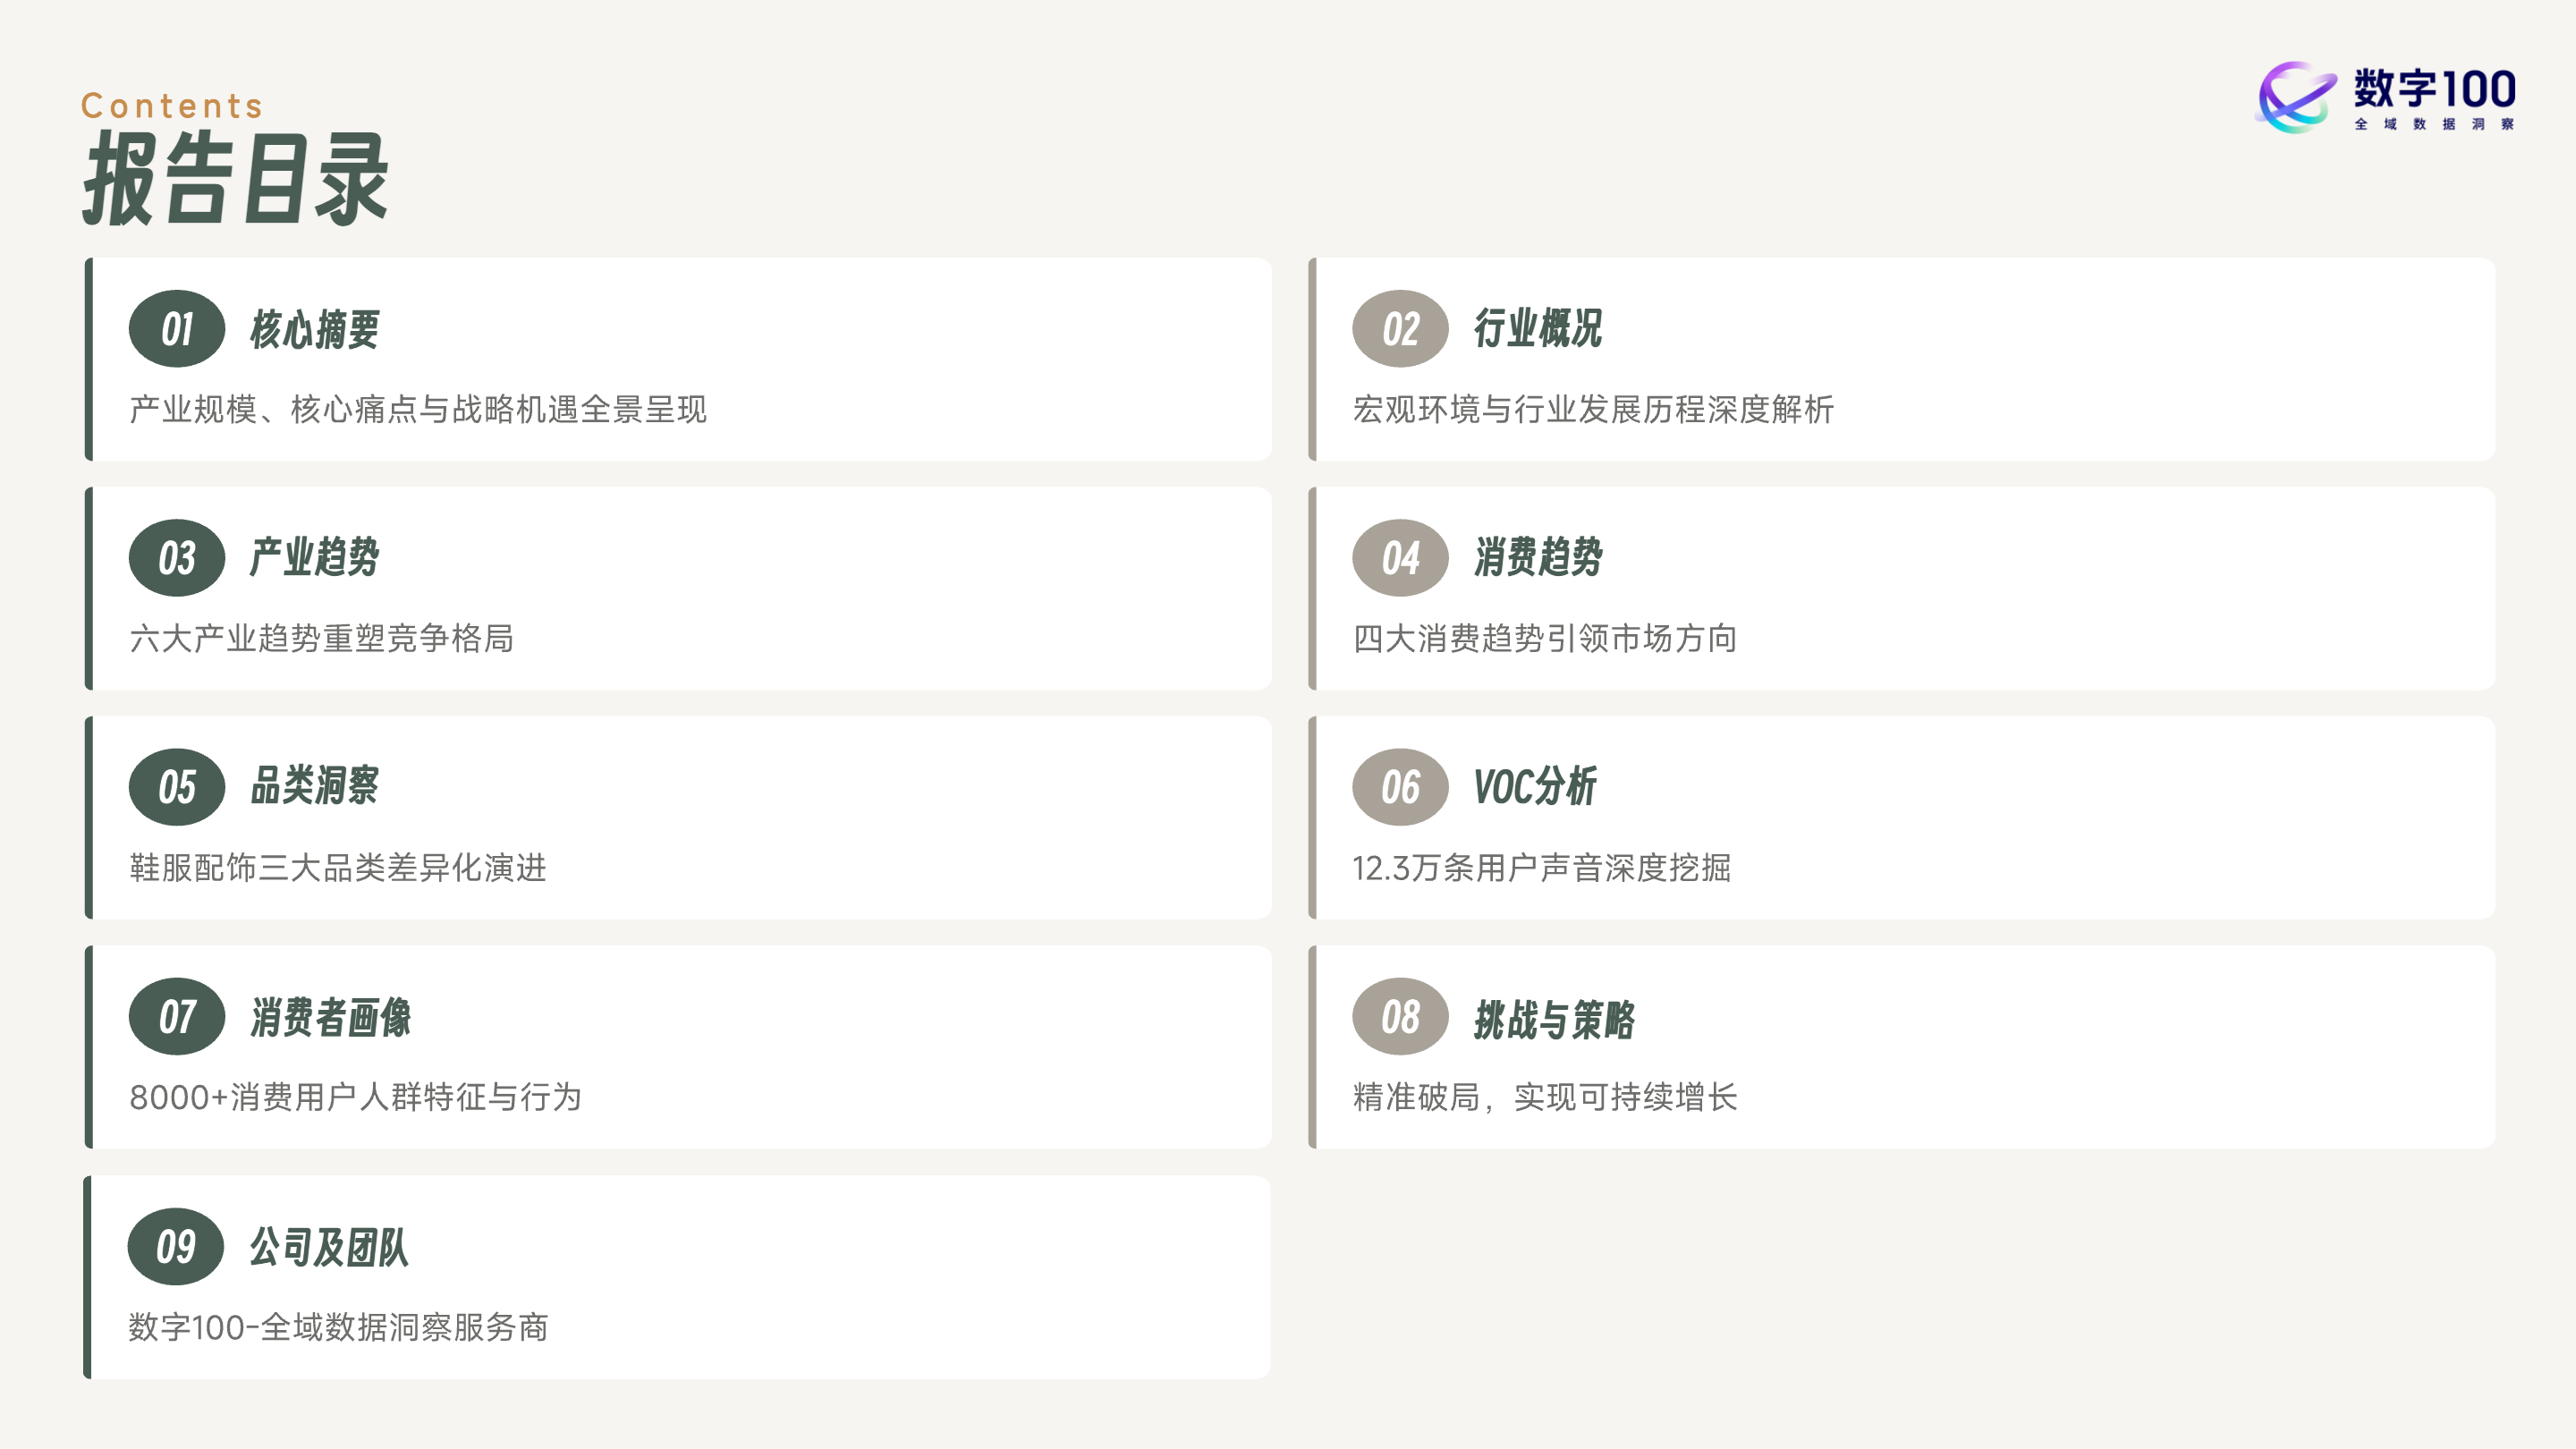Select the 08 badge beside 挑战与策略
Screen dimensions: 2576x1449
click(1400, 1016)
